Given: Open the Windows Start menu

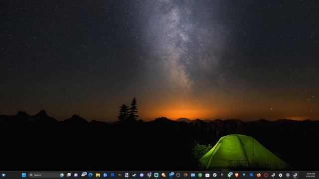Looking at the screenshot, I should [24, 175].
